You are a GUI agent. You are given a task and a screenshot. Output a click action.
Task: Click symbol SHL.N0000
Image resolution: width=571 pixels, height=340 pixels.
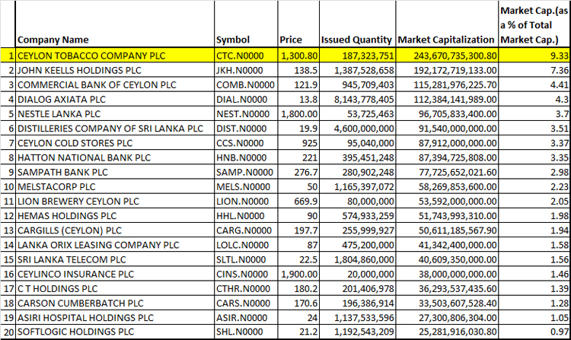pyautogui.click(x=246, y=332)
